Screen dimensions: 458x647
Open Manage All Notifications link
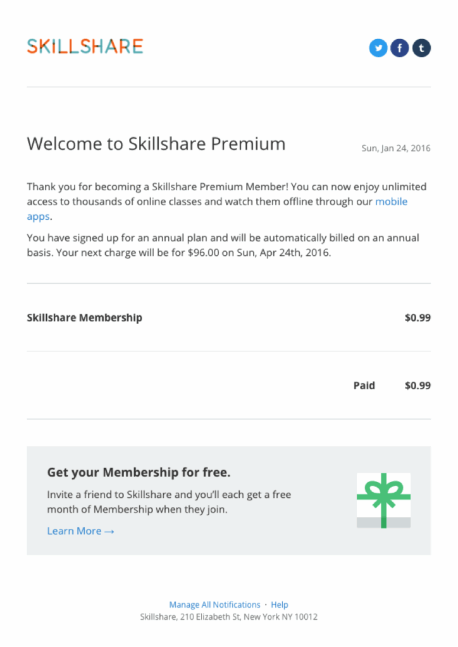(214, 605)
